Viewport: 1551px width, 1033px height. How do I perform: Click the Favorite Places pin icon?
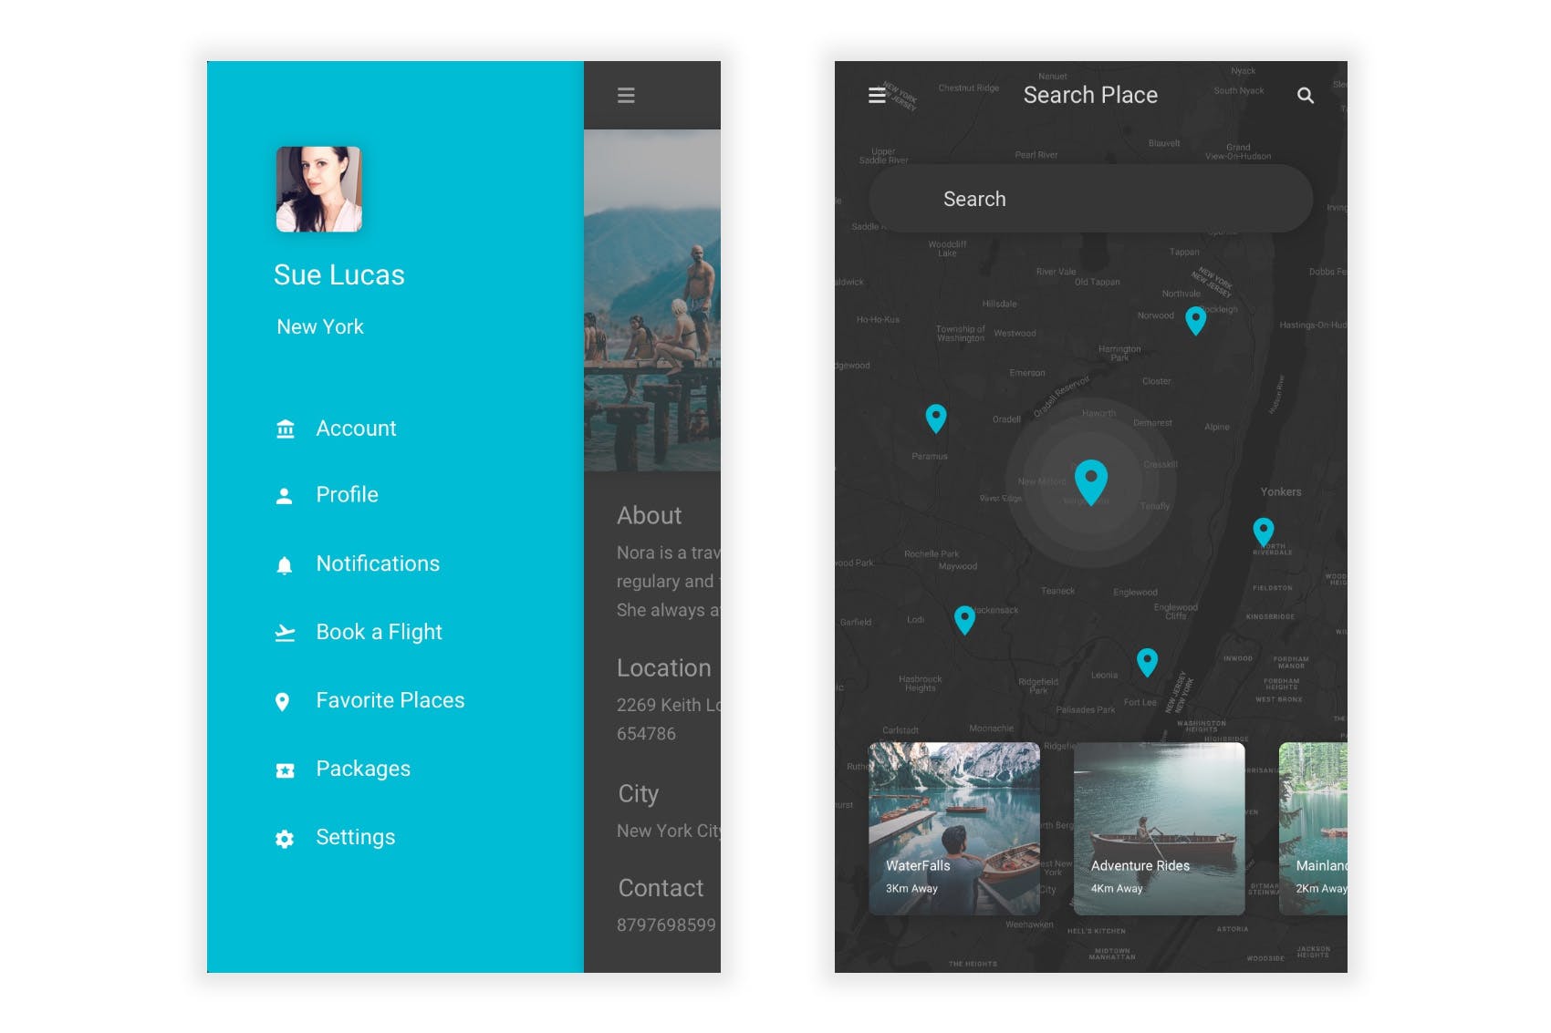click(x=285, y=700)
